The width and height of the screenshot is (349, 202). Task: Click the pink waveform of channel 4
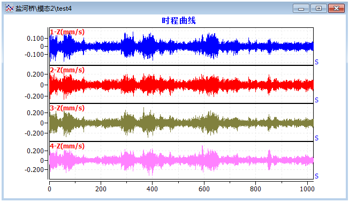click(x=181, y=160)
